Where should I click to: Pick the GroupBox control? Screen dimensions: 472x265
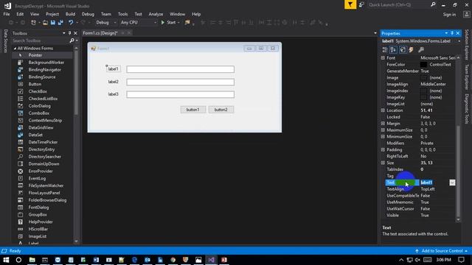(x=38, y=214)
